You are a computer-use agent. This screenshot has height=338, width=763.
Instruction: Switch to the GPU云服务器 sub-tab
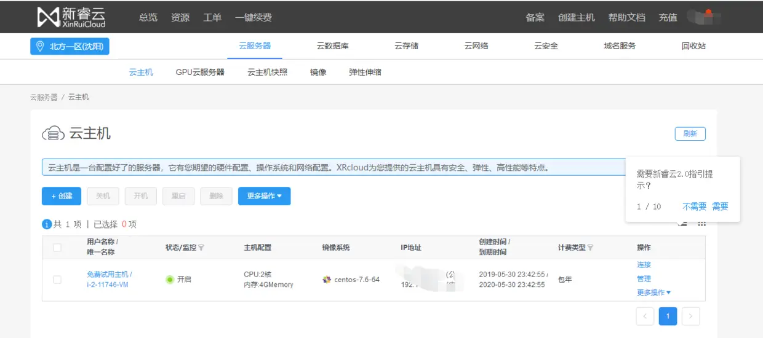coord(200,72)
